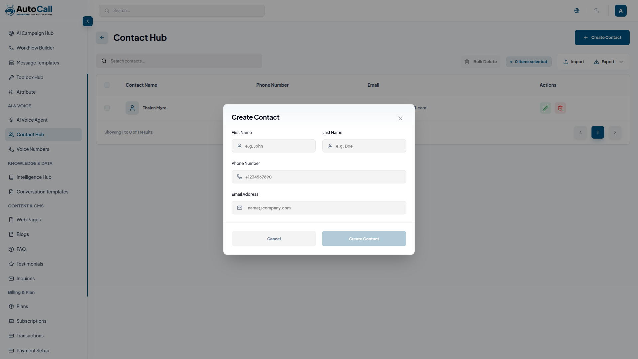The height and width of the screenshot is (359, 638).
Task: Open AI Campaign Hub in sidebar
Action: [x=44, y=33]
